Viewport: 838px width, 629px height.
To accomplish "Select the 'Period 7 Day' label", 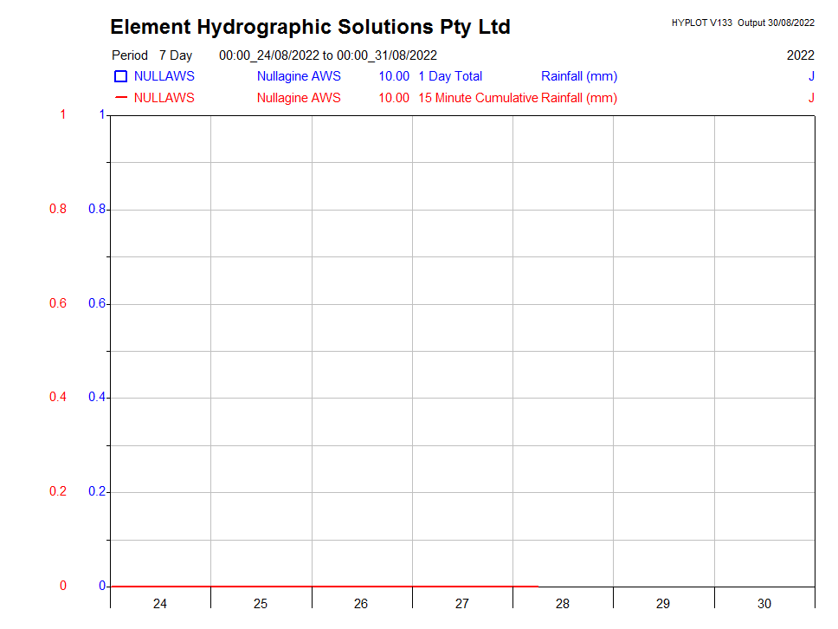I will pyautogui.click(x=151, y=55).
